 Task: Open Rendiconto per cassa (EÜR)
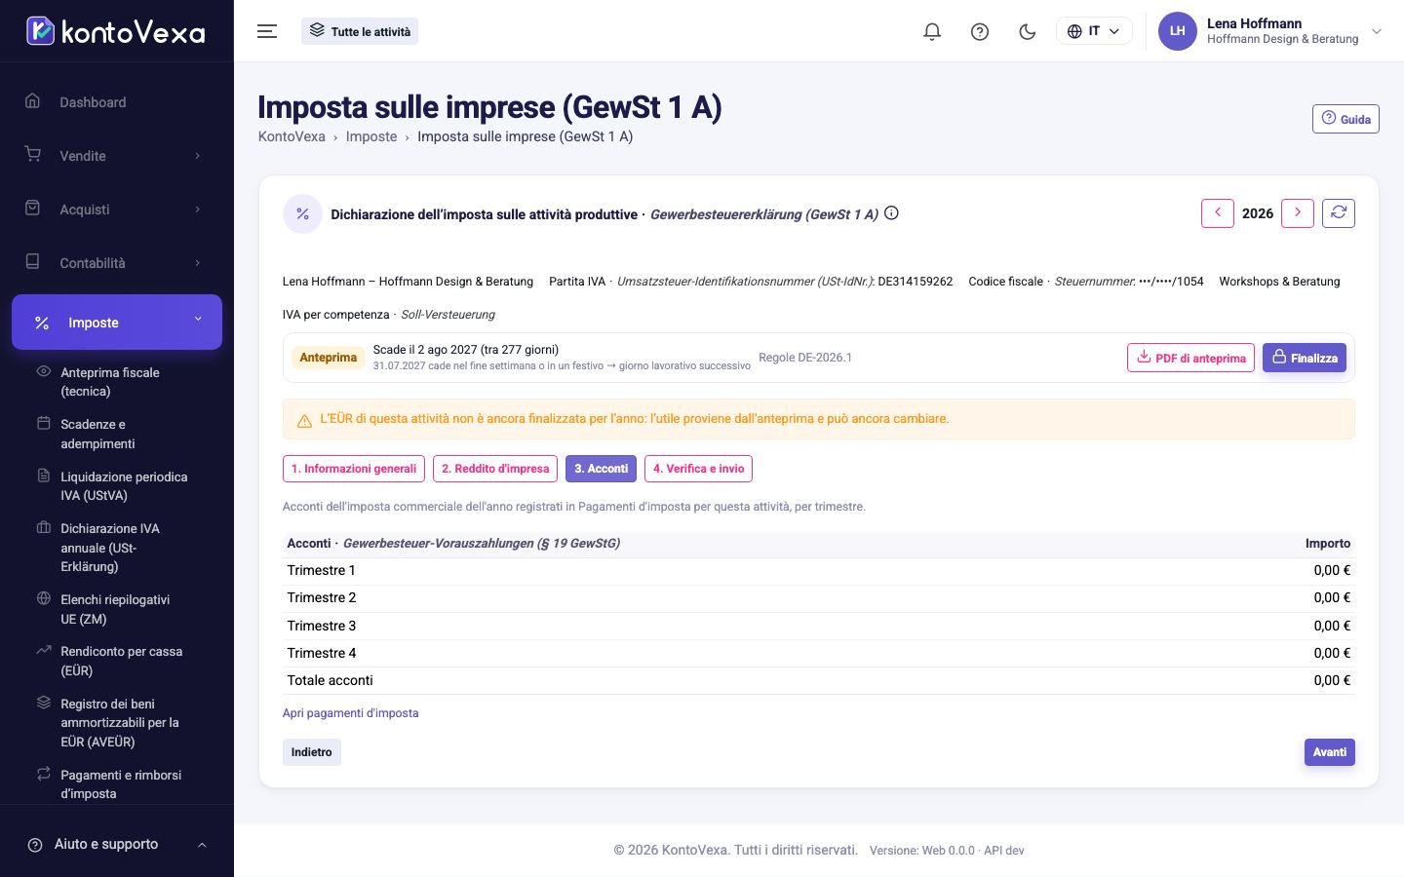point(117,661)
